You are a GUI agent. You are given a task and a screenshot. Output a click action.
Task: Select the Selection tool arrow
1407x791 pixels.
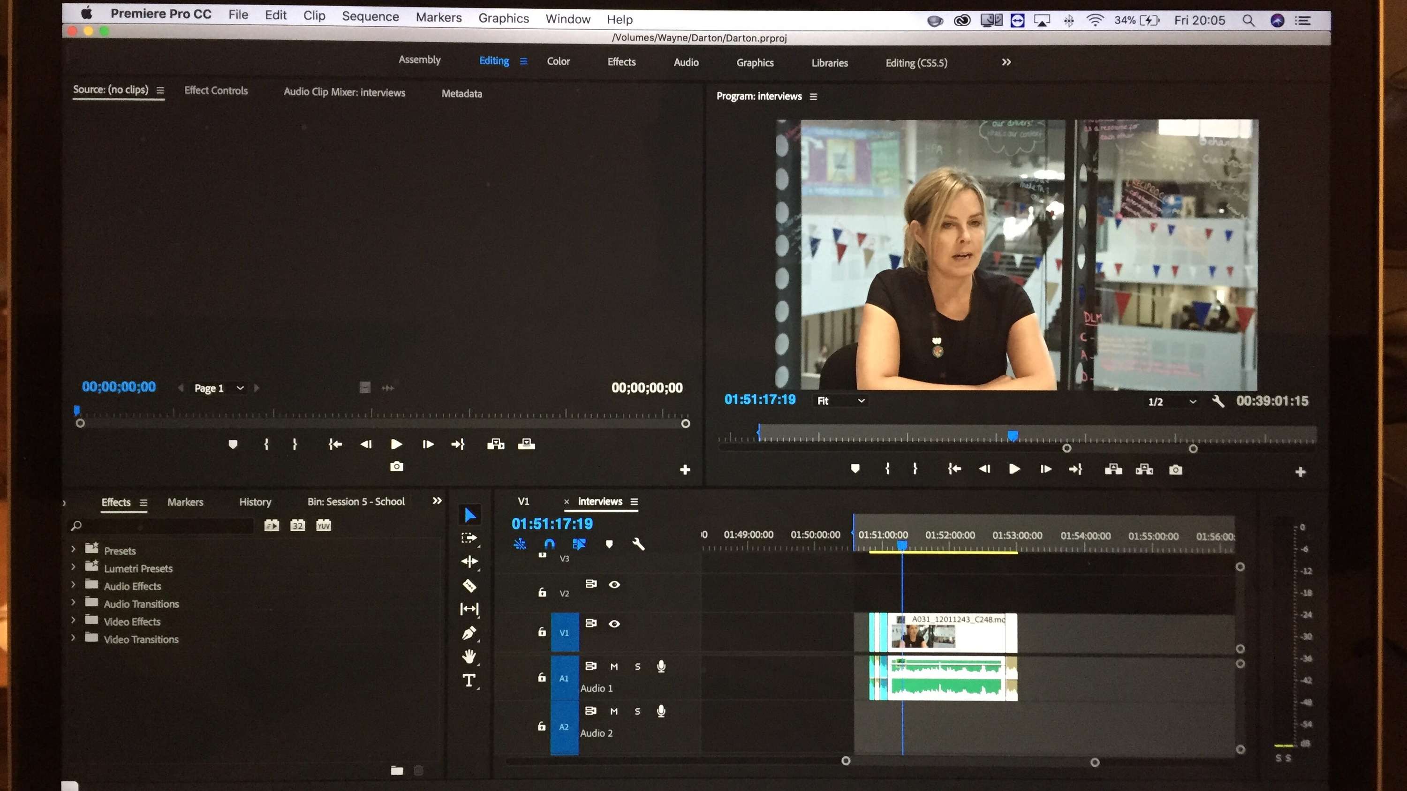tap(470, 515)
